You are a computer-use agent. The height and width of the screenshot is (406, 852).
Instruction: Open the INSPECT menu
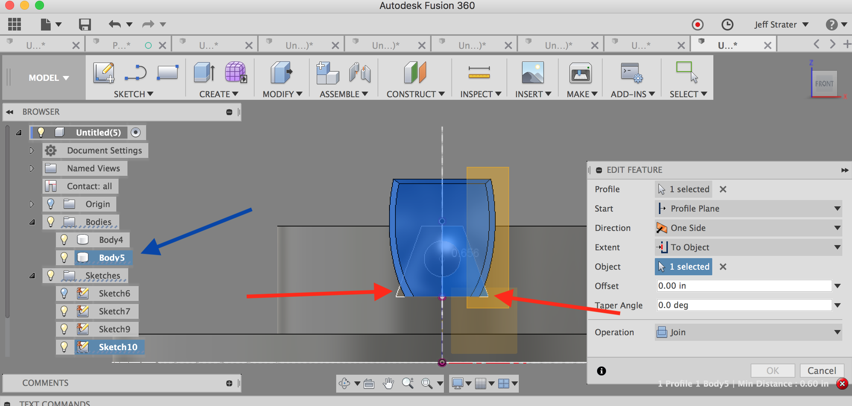pyautogui.click(x=480, y=94)
